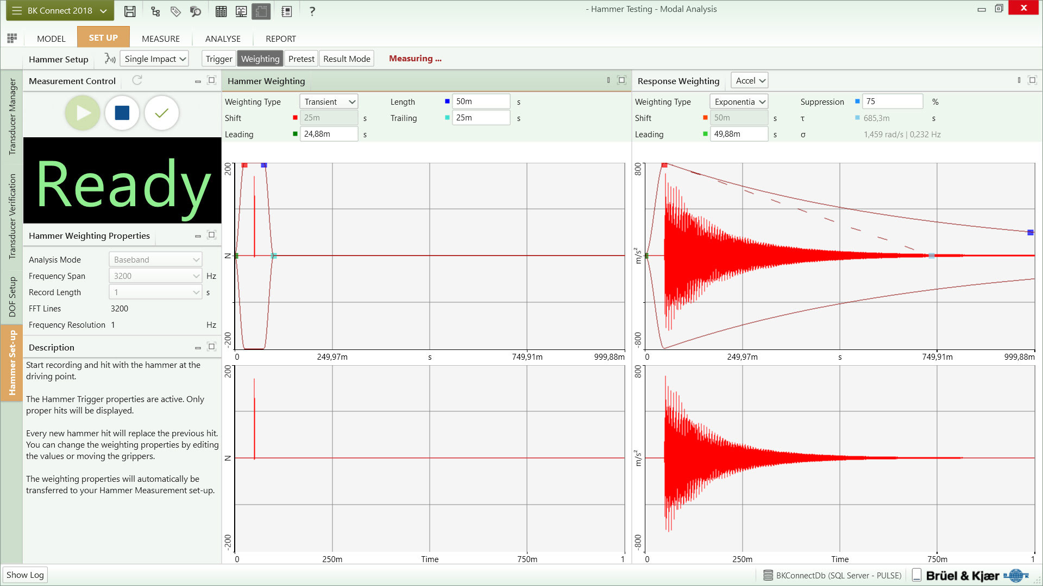Click the Result Mode button
Viewport: 1043px width, 586px height.
click(x=347, y=59)
